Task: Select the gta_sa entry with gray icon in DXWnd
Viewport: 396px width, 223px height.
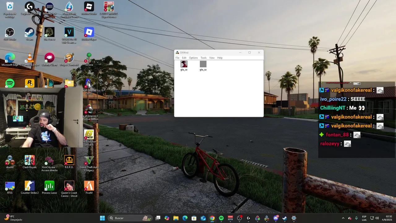Action: pyautogui.click(x=203, y=66)
